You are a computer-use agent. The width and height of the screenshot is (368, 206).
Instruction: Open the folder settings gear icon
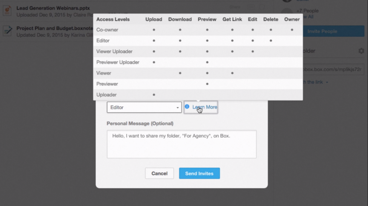(361, 51)
